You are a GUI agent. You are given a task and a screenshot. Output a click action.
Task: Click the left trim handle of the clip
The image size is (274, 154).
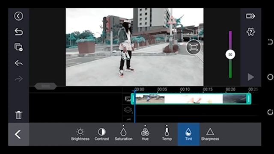pos(133,99)
